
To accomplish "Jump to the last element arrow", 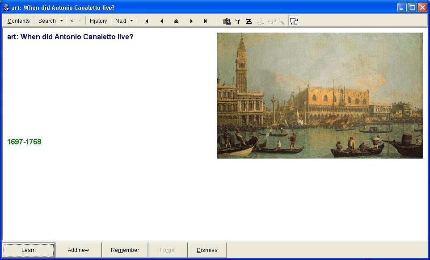I will [206, 21].
